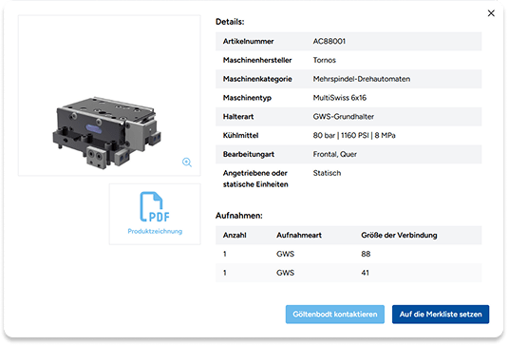Click the GWS-Grundhalter holder type value
The image size is (508, 345).
pos(344,116)
